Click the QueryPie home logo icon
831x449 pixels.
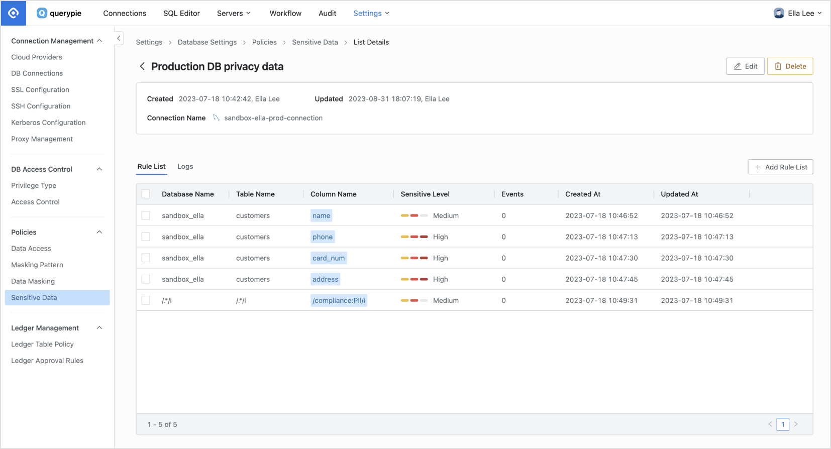point(14,13)
